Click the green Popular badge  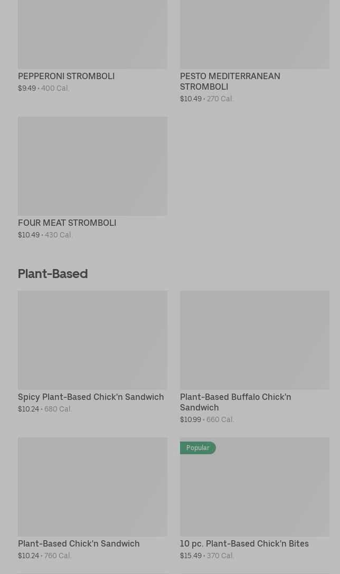pyautogui.click(x=197, y=448)
